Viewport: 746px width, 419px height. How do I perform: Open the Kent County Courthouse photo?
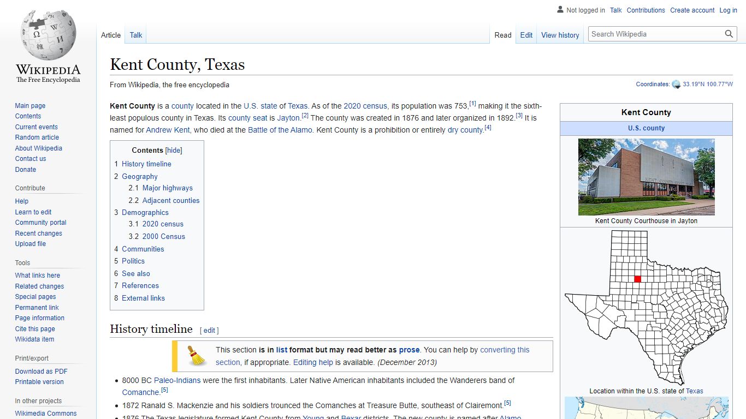tap(646, 177)
